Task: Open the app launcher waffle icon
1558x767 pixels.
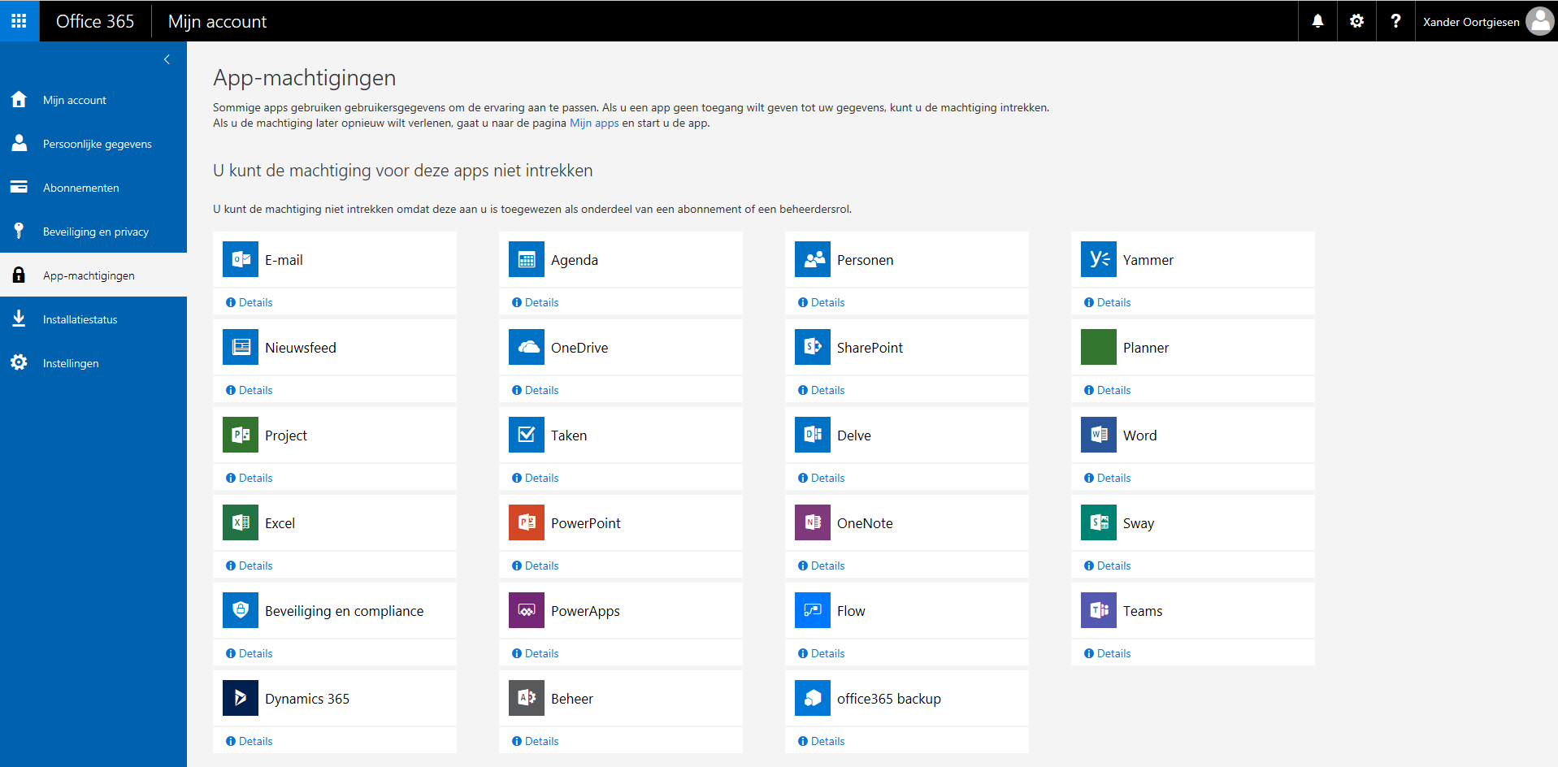Action: (x=19, y=21)
